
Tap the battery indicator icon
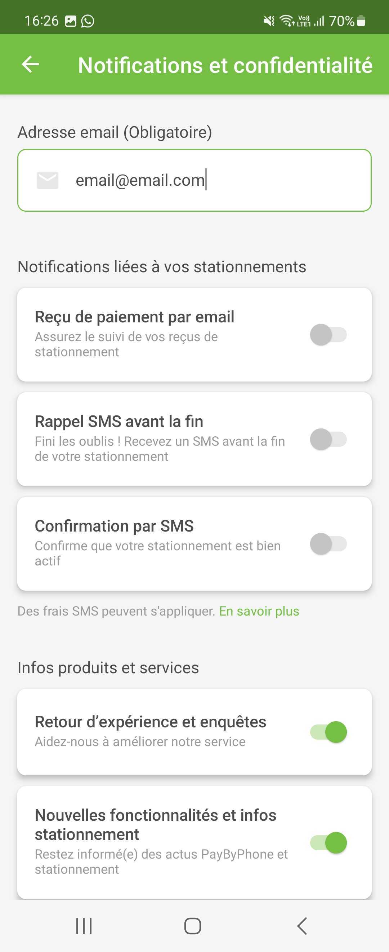point(361,21)
